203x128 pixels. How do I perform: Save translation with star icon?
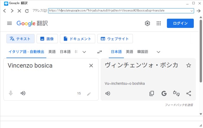188,65
